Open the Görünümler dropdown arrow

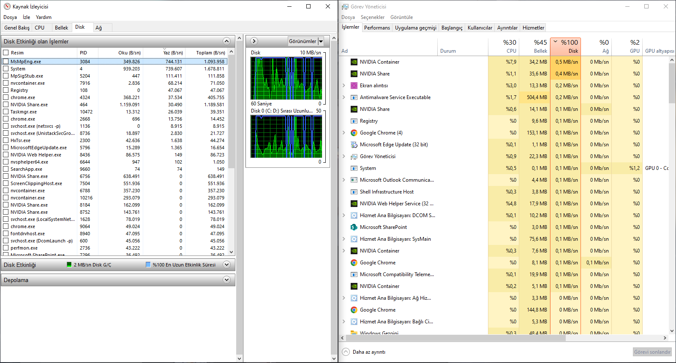tap(321, 41)
